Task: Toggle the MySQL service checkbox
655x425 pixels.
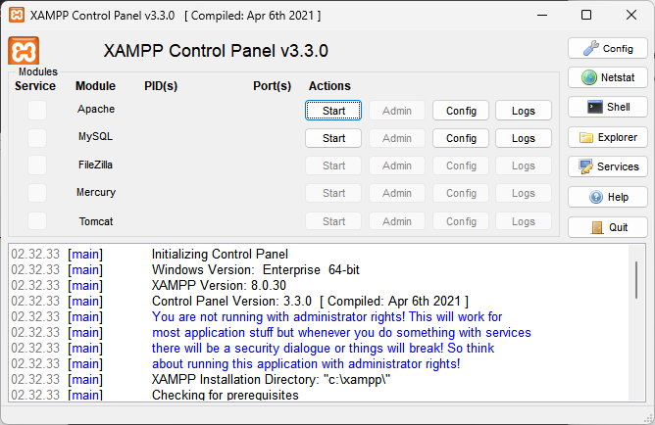Action: (x=37, y=138)
